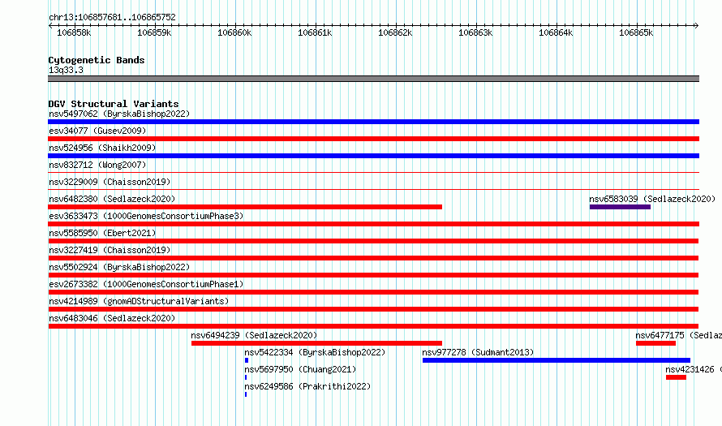This screenshot has height=426, width=722.
Task: Click the Cytogenetic Bands track title
Action: [97, 60]
